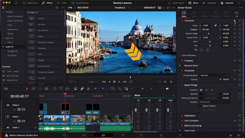Toggle the Transform section enable switch
Screen dimensions: 245x138
pos(181,21)
